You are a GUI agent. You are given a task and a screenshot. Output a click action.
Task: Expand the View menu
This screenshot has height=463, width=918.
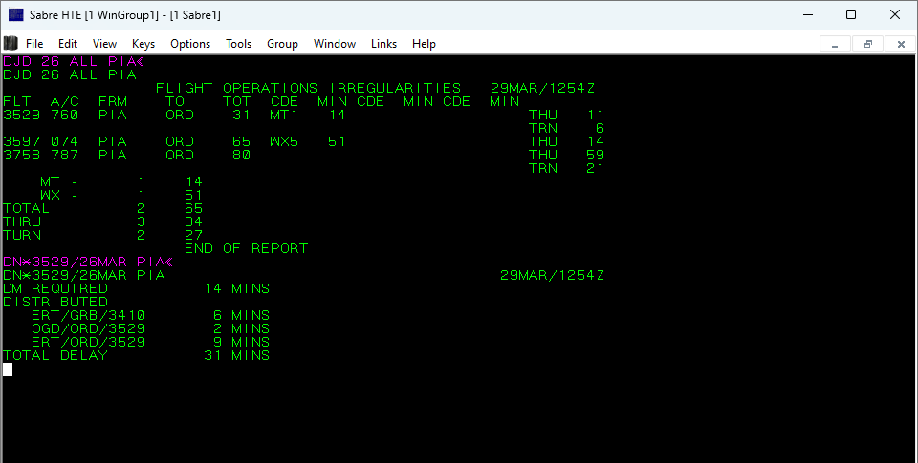tap(104, 44)
